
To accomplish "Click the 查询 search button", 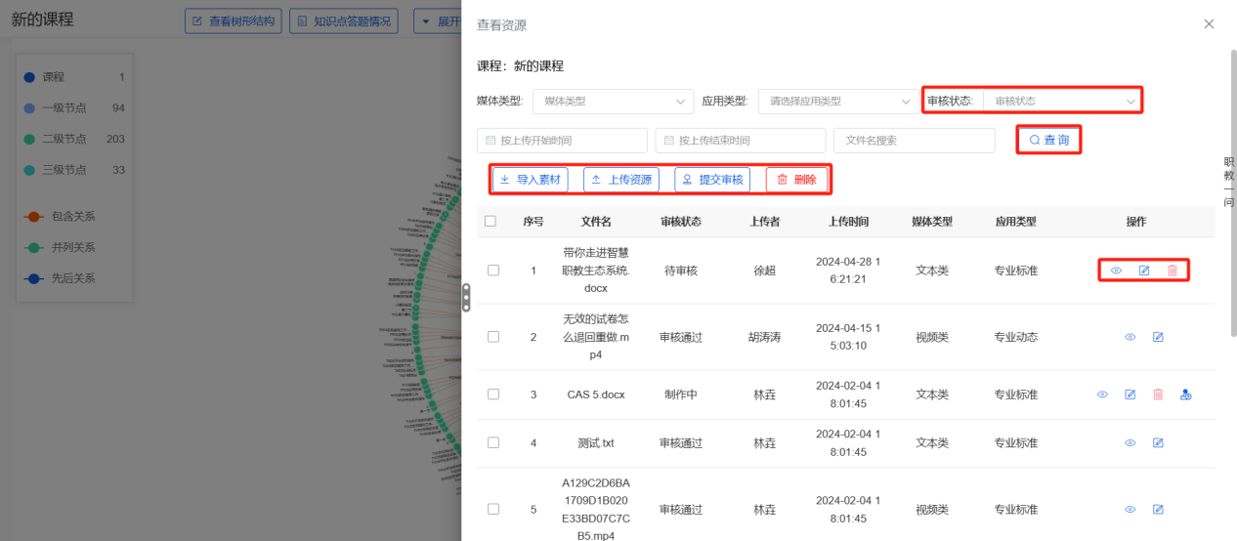I will pyautogui.click(x=1048, y=141).
